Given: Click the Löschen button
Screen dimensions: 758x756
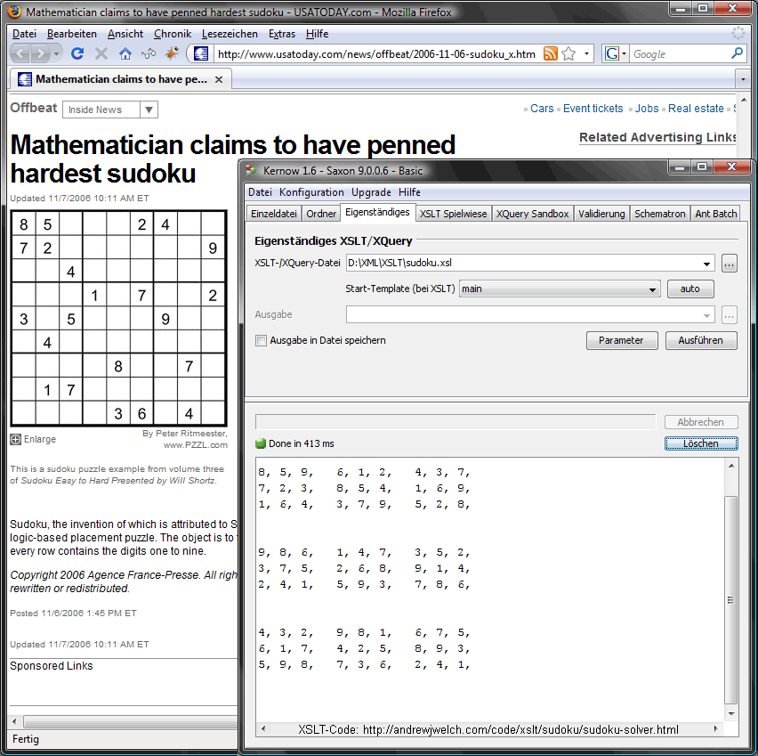Looking at the screenshot, I should click(x=700, y=443).
